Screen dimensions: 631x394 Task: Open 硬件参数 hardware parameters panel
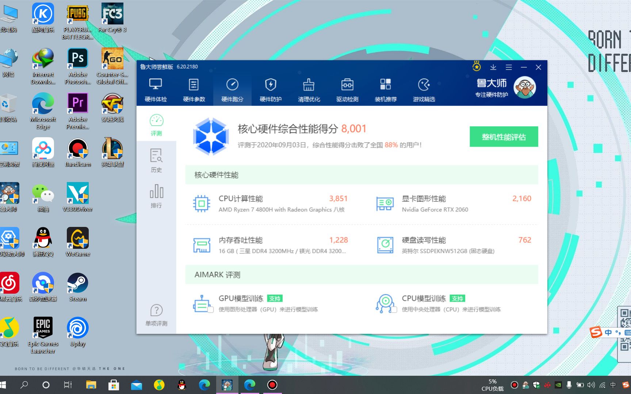coord(194,89)
